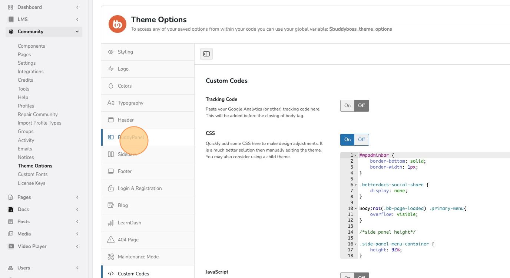The height and width of the screenshot is (278, 510).
Task: Open the License Keys link
Action: (32, 183)
